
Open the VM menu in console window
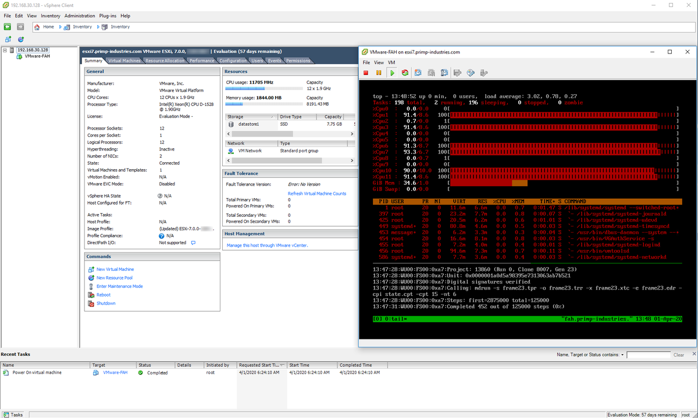(x=391, y=62)
